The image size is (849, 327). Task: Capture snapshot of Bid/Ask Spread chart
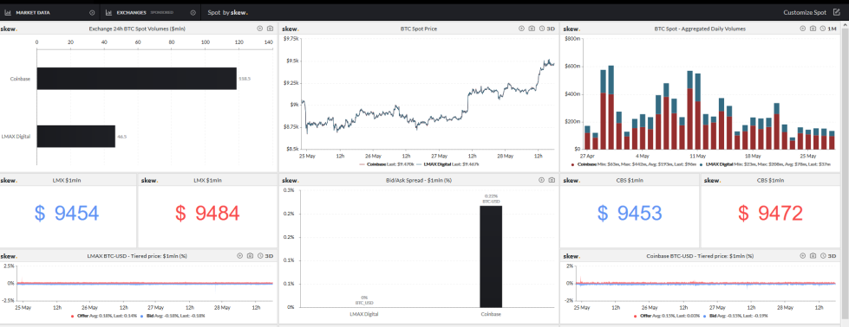click(x=552, y=180)
